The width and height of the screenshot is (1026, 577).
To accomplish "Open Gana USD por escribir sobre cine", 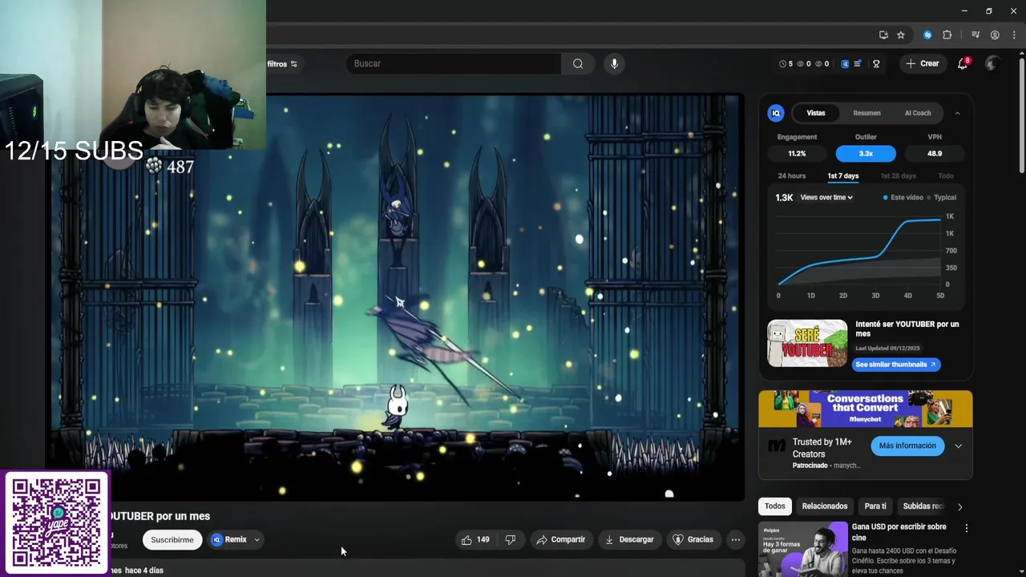I will click(899, 532).
